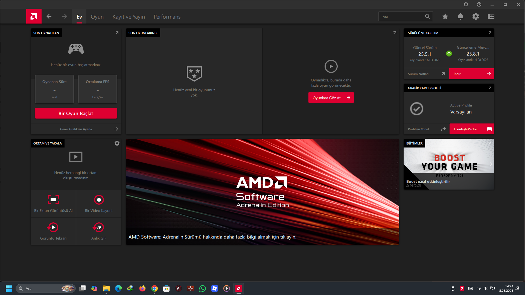Open Profilleri Yönet
Screen dimensions: 525x295
[x=427, y=129]
